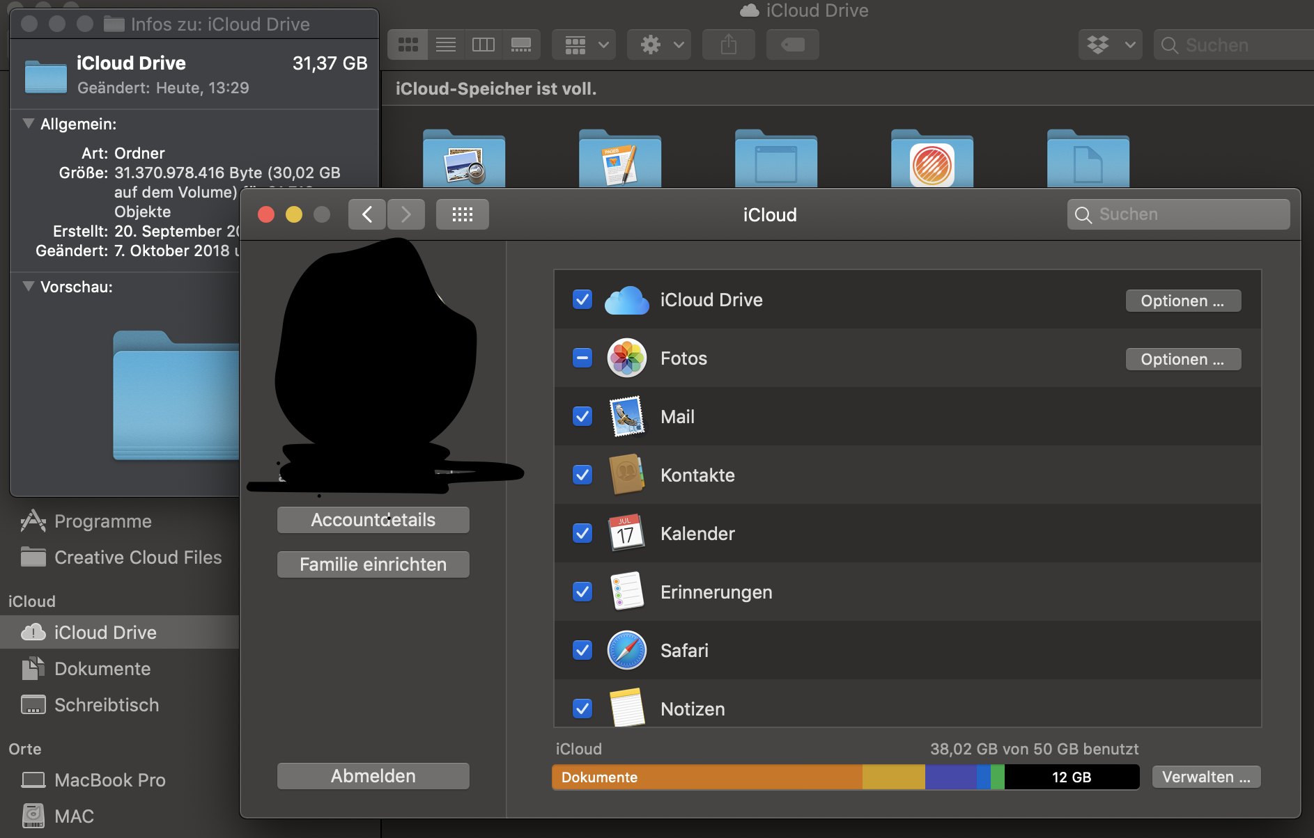The width and height of the screenshot is (1314, 838).
Task: Click the Mail stamp icon
Action: 627,416
